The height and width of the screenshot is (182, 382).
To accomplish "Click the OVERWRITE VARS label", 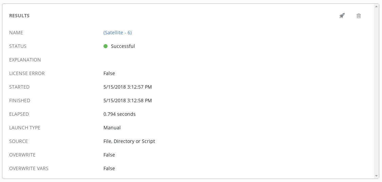I will [29, 168].
